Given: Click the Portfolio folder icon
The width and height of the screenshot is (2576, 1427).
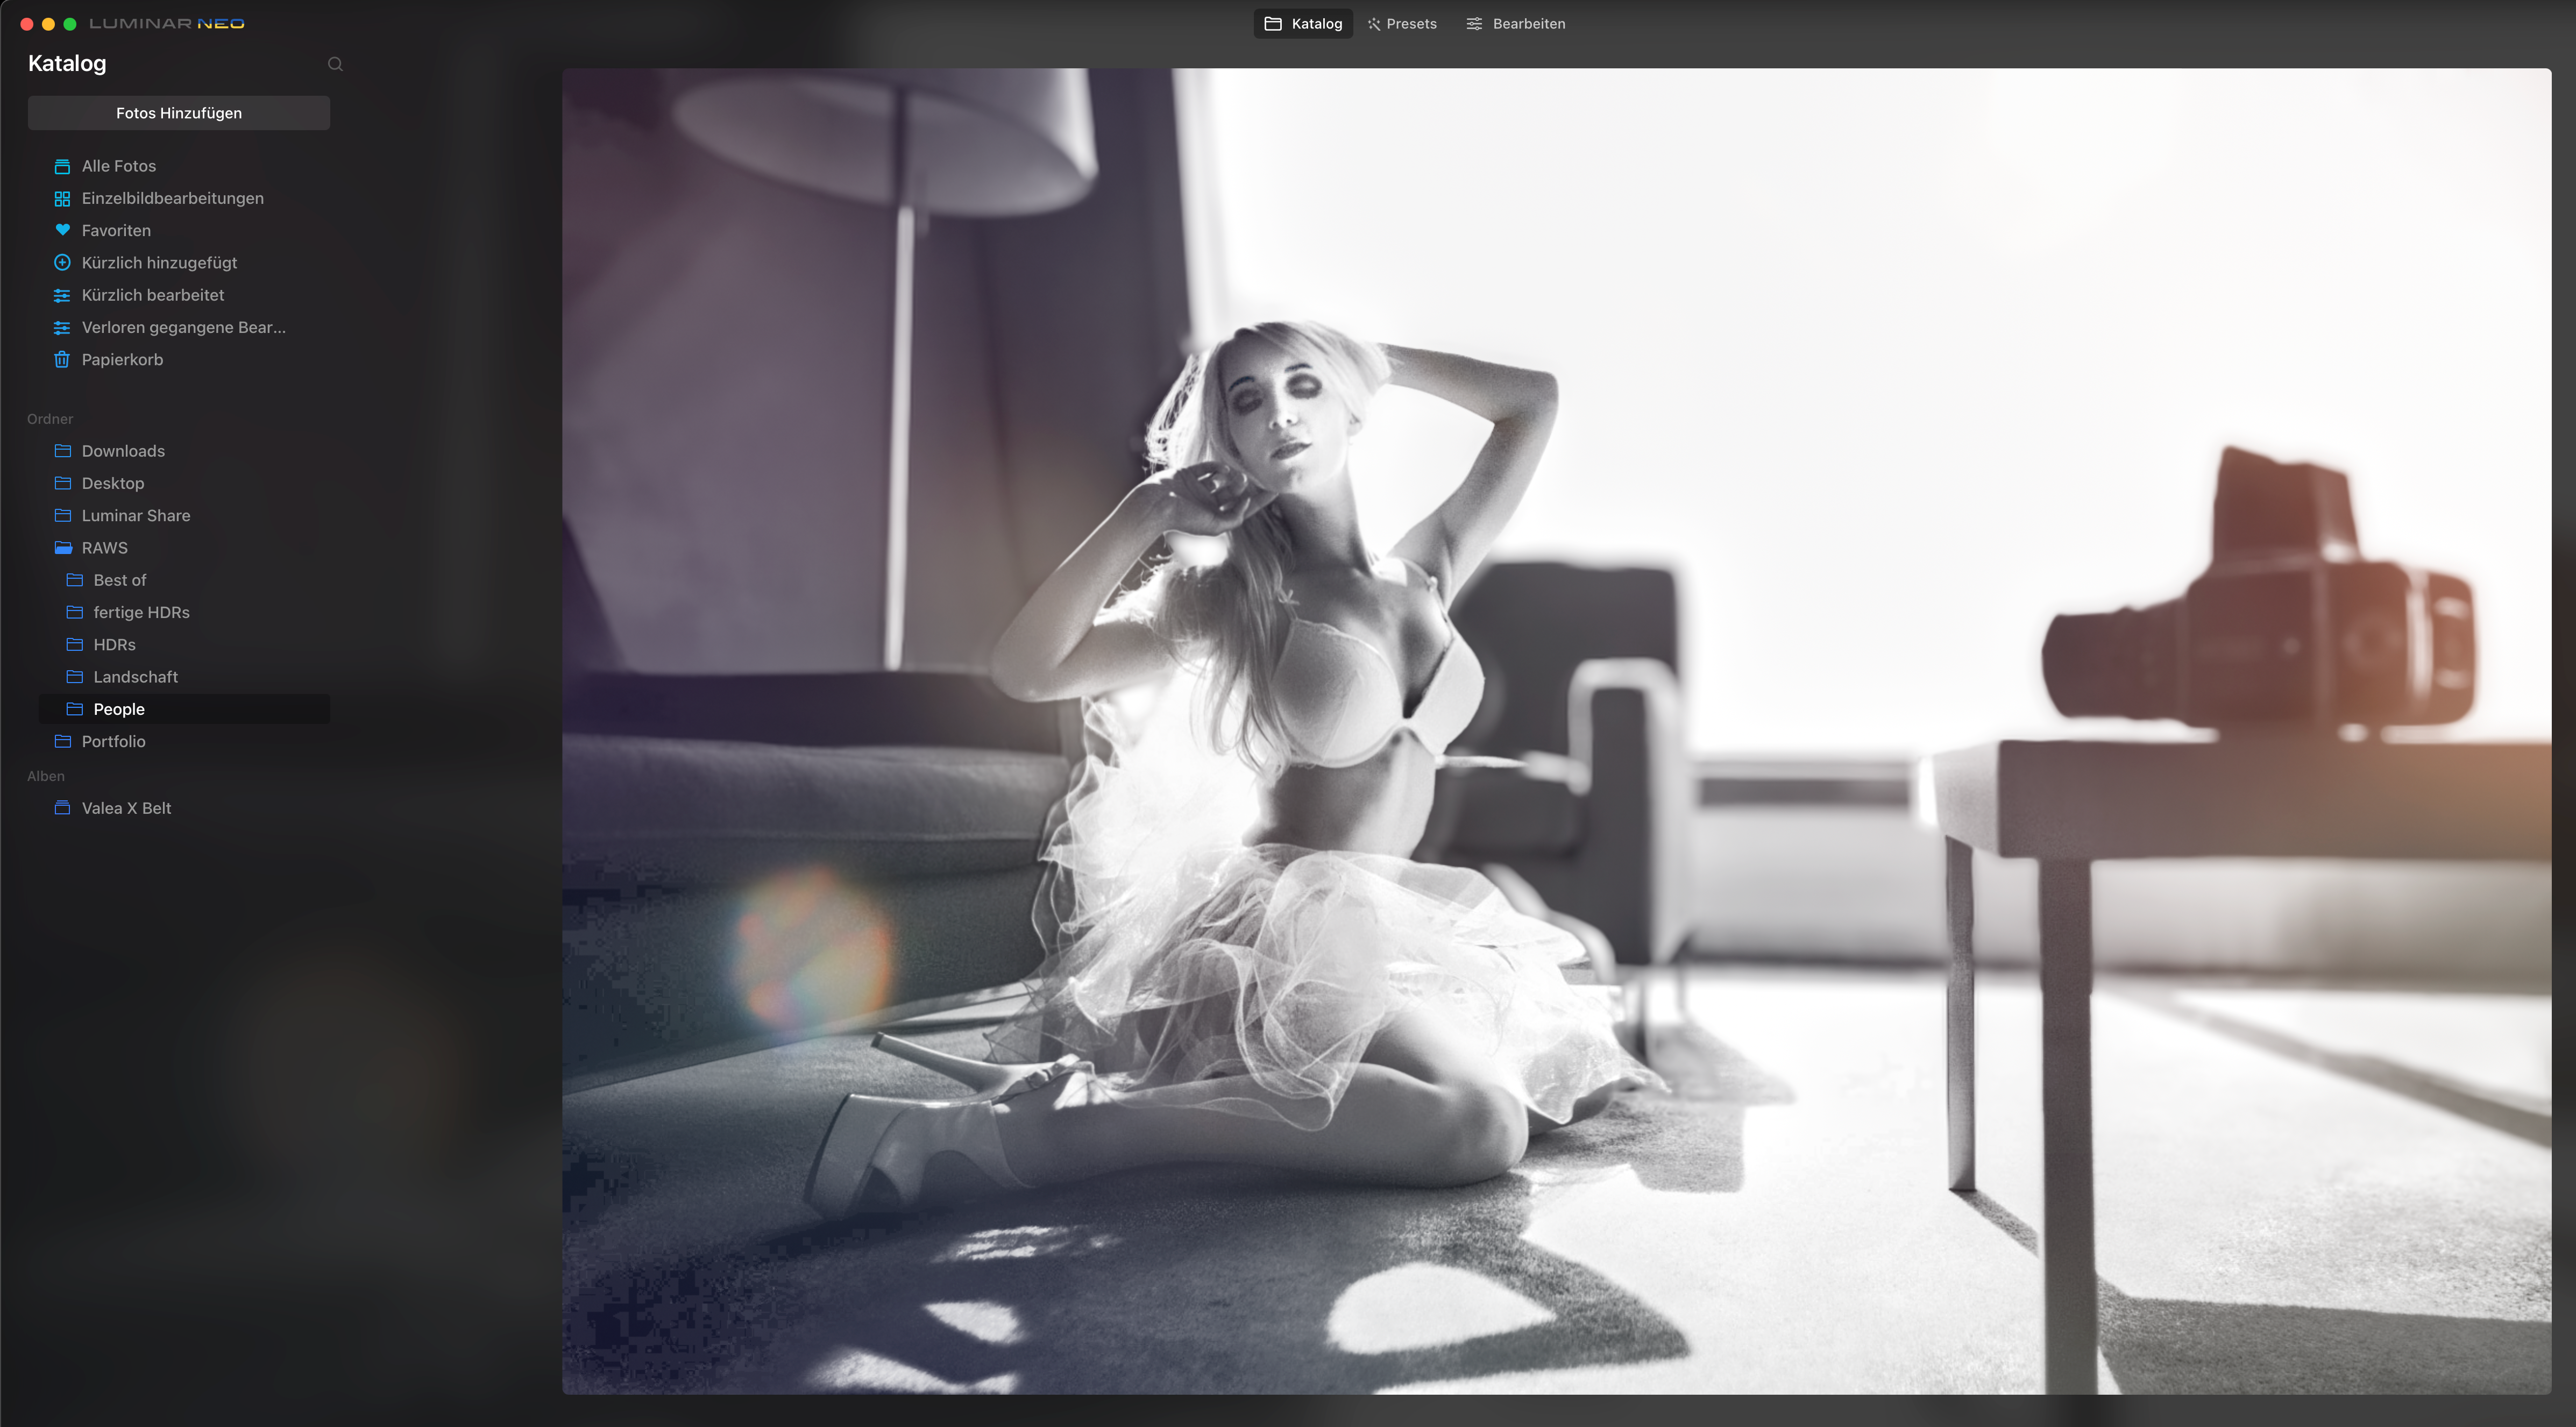Looking at the screenshot, I should pyautogui.click(x=63, y=741).
